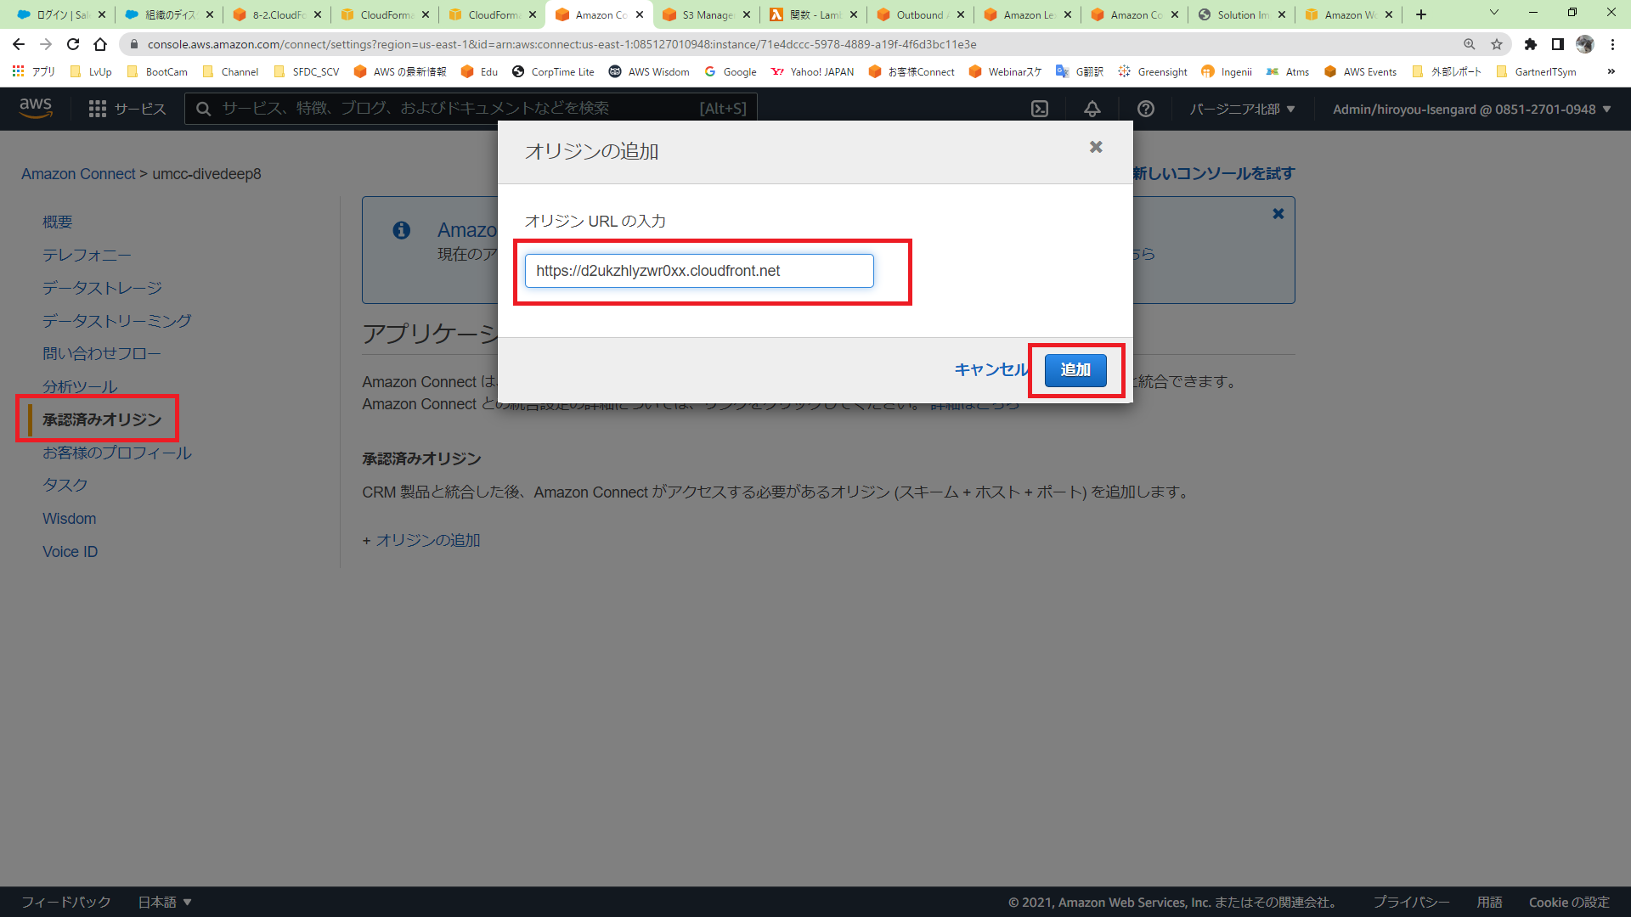Open the Voice ID sidebar item
The image size is (1631, 917).
tap(71, 552)
